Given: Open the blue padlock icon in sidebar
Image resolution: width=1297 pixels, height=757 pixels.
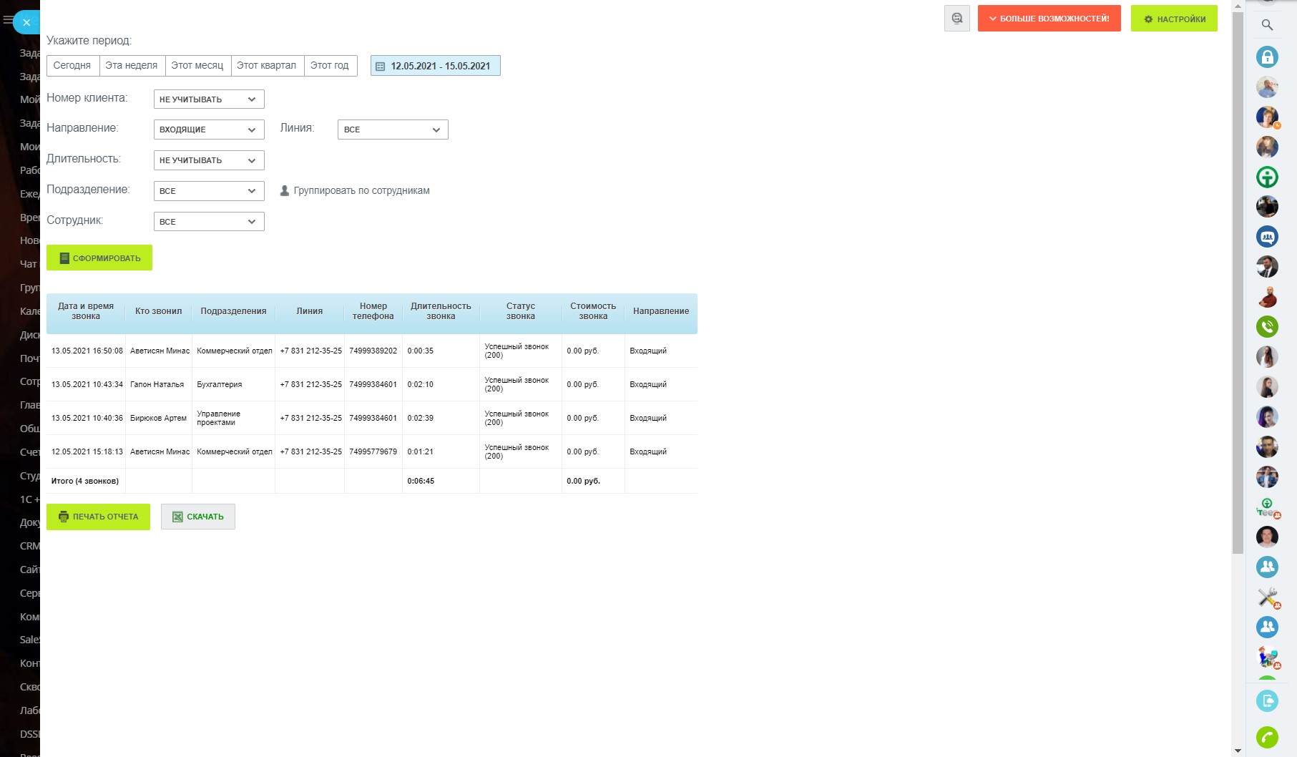Looking at the screenshot, I should pos(1267,57).
